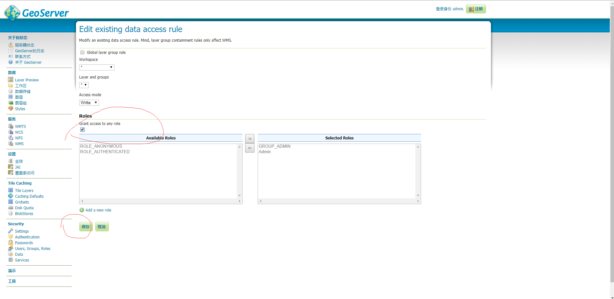
Task: Open the Workspace dropdown
Action: (96, 67)
